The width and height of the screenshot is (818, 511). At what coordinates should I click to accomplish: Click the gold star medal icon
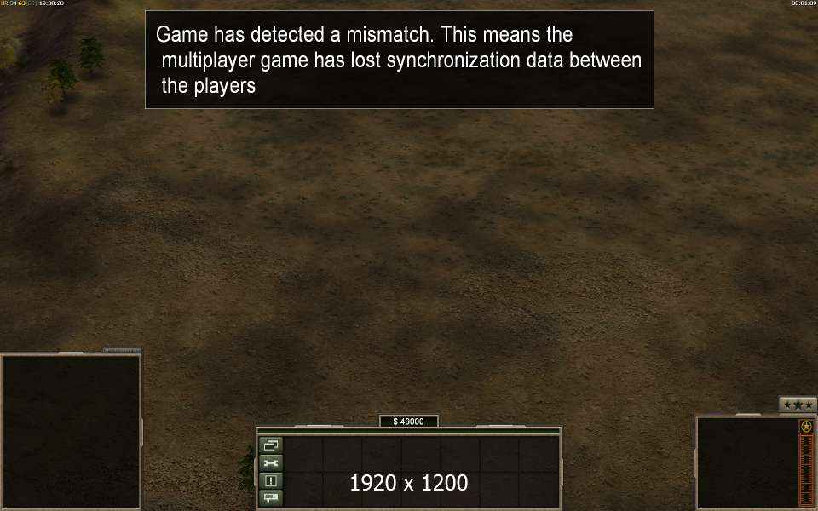tap(807, 427)
